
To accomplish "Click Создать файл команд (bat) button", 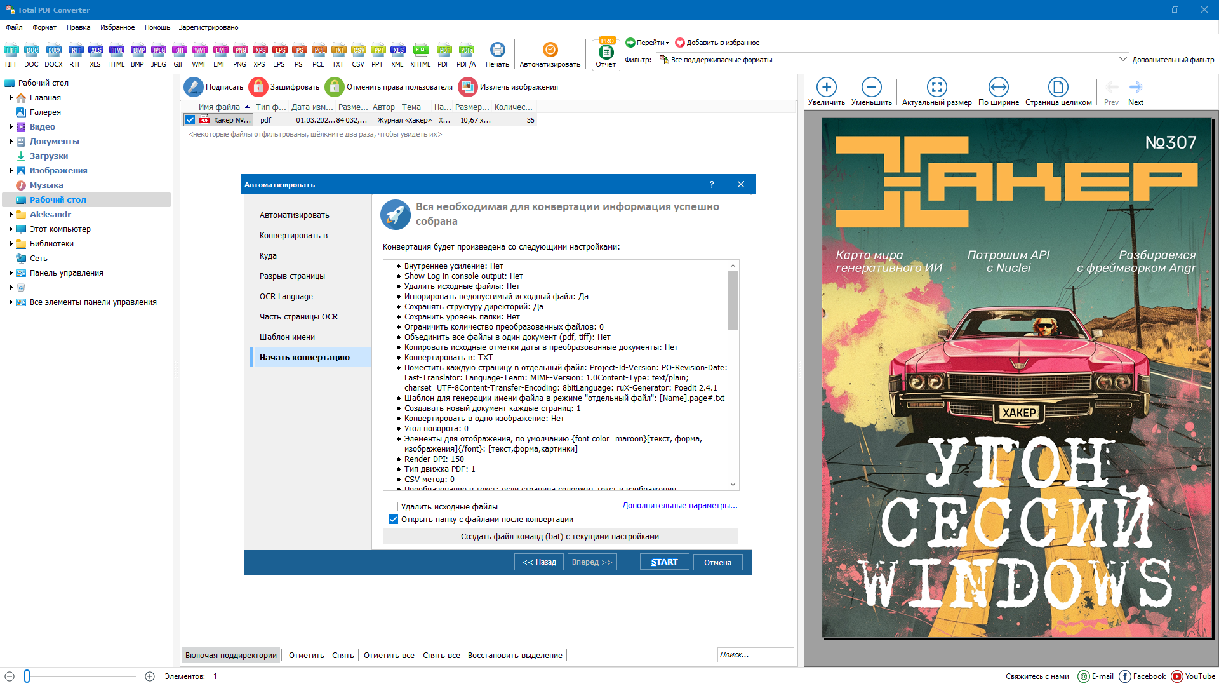I will click(560, 537).
